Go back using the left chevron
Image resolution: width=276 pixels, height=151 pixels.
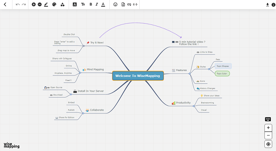(5, 4)
